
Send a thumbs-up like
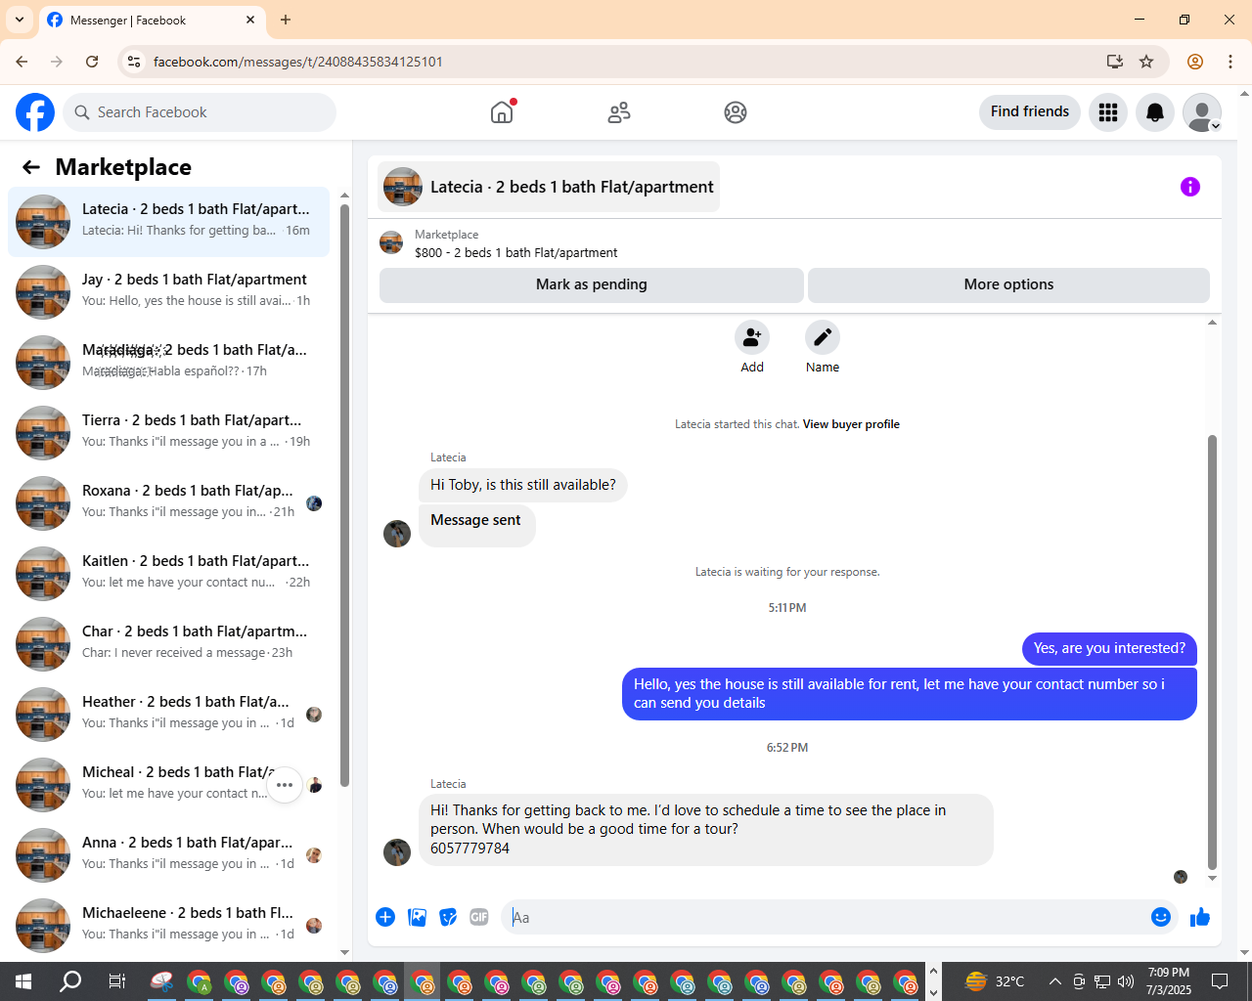click(1200, 917)
